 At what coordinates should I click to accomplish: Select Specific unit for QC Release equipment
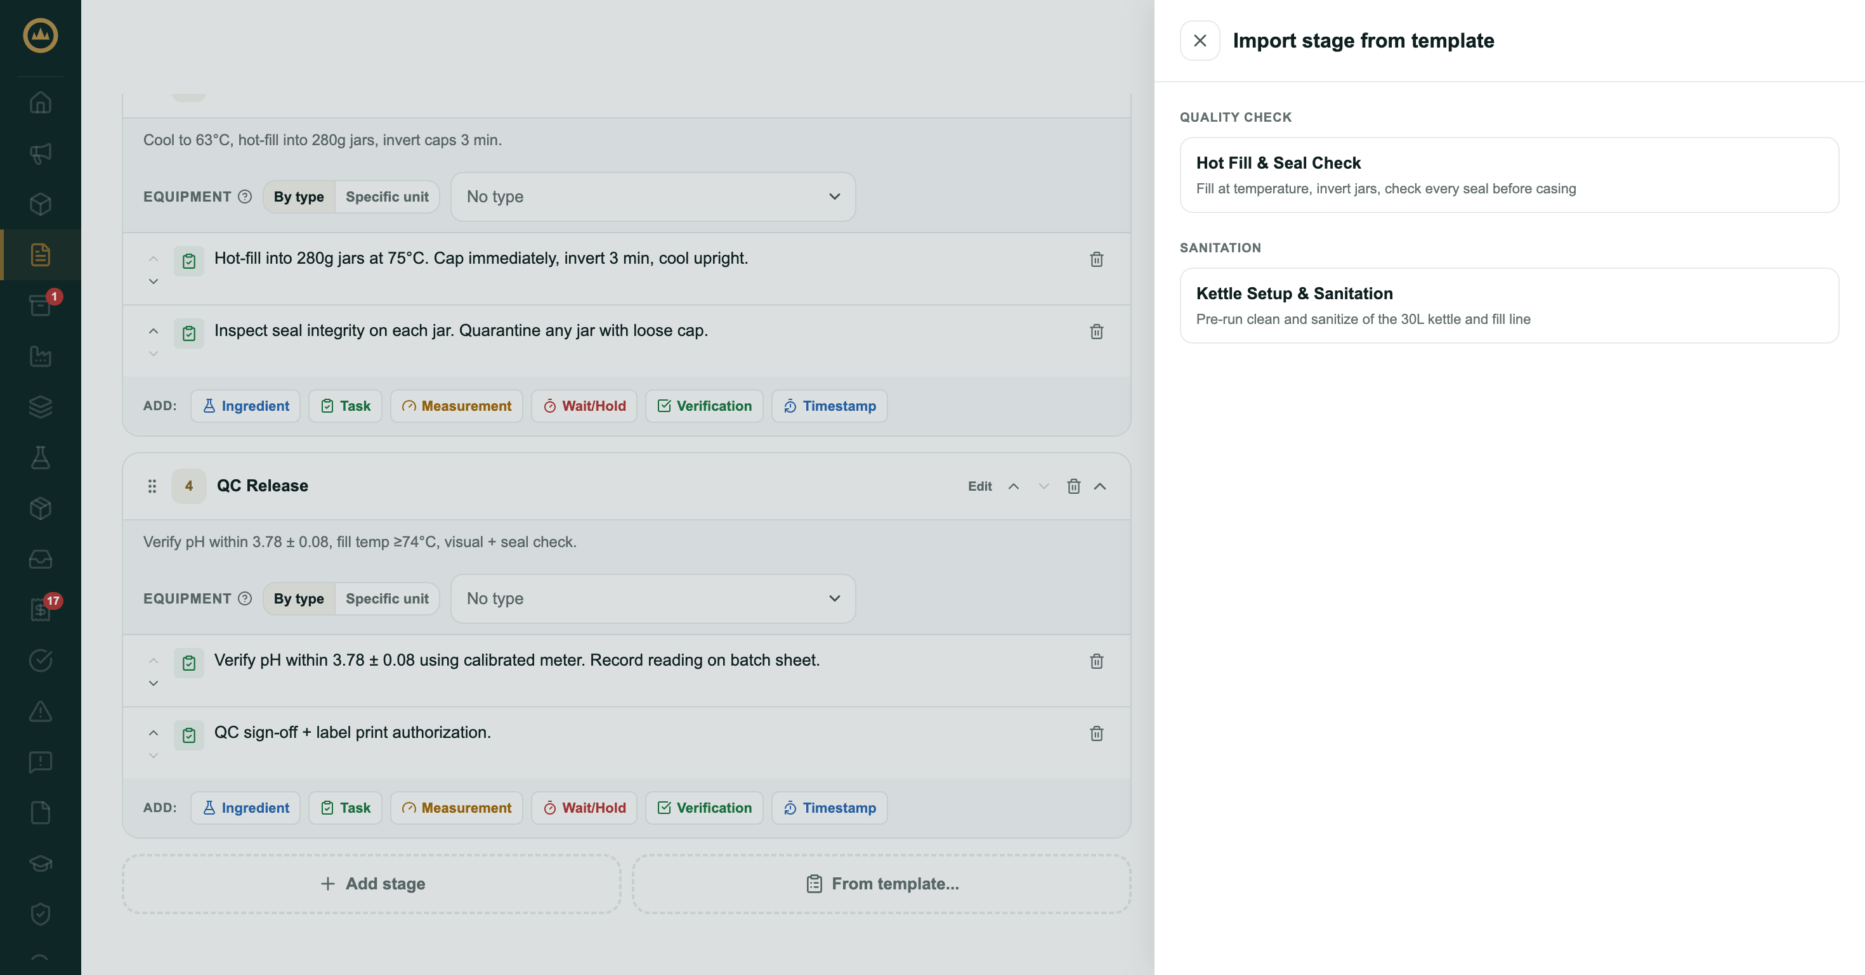coord(388,599)
